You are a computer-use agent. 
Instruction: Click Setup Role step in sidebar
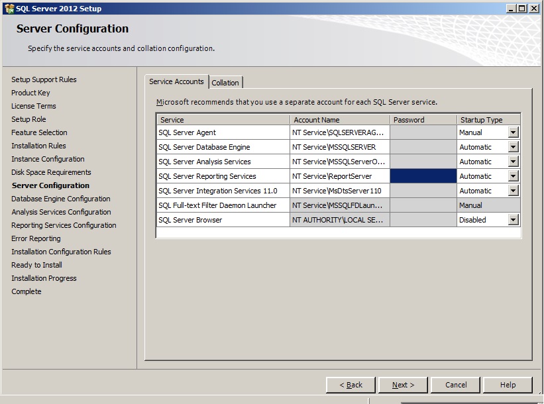pos(28,119)
